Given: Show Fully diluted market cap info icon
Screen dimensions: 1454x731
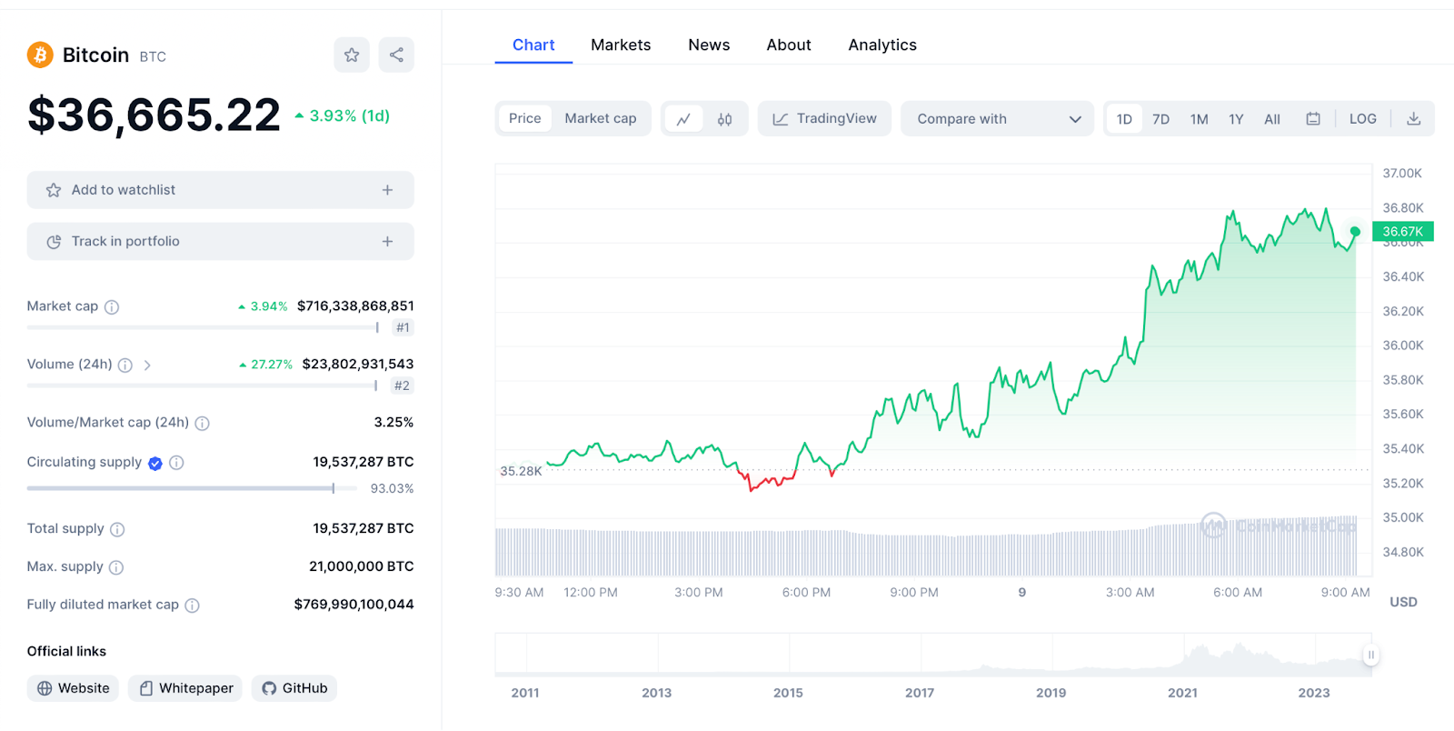Looking at the screenshot, I should (192, 606).
